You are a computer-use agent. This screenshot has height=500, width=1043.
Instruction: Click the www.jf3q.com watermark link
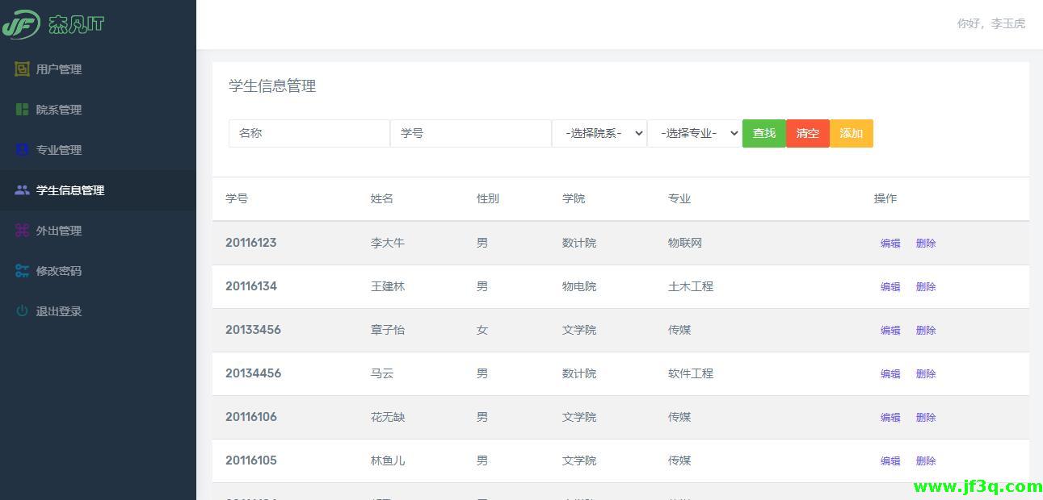tap(978, 486)
